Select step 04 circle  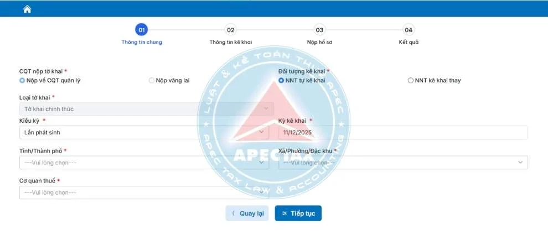click(x=408, y=30)
